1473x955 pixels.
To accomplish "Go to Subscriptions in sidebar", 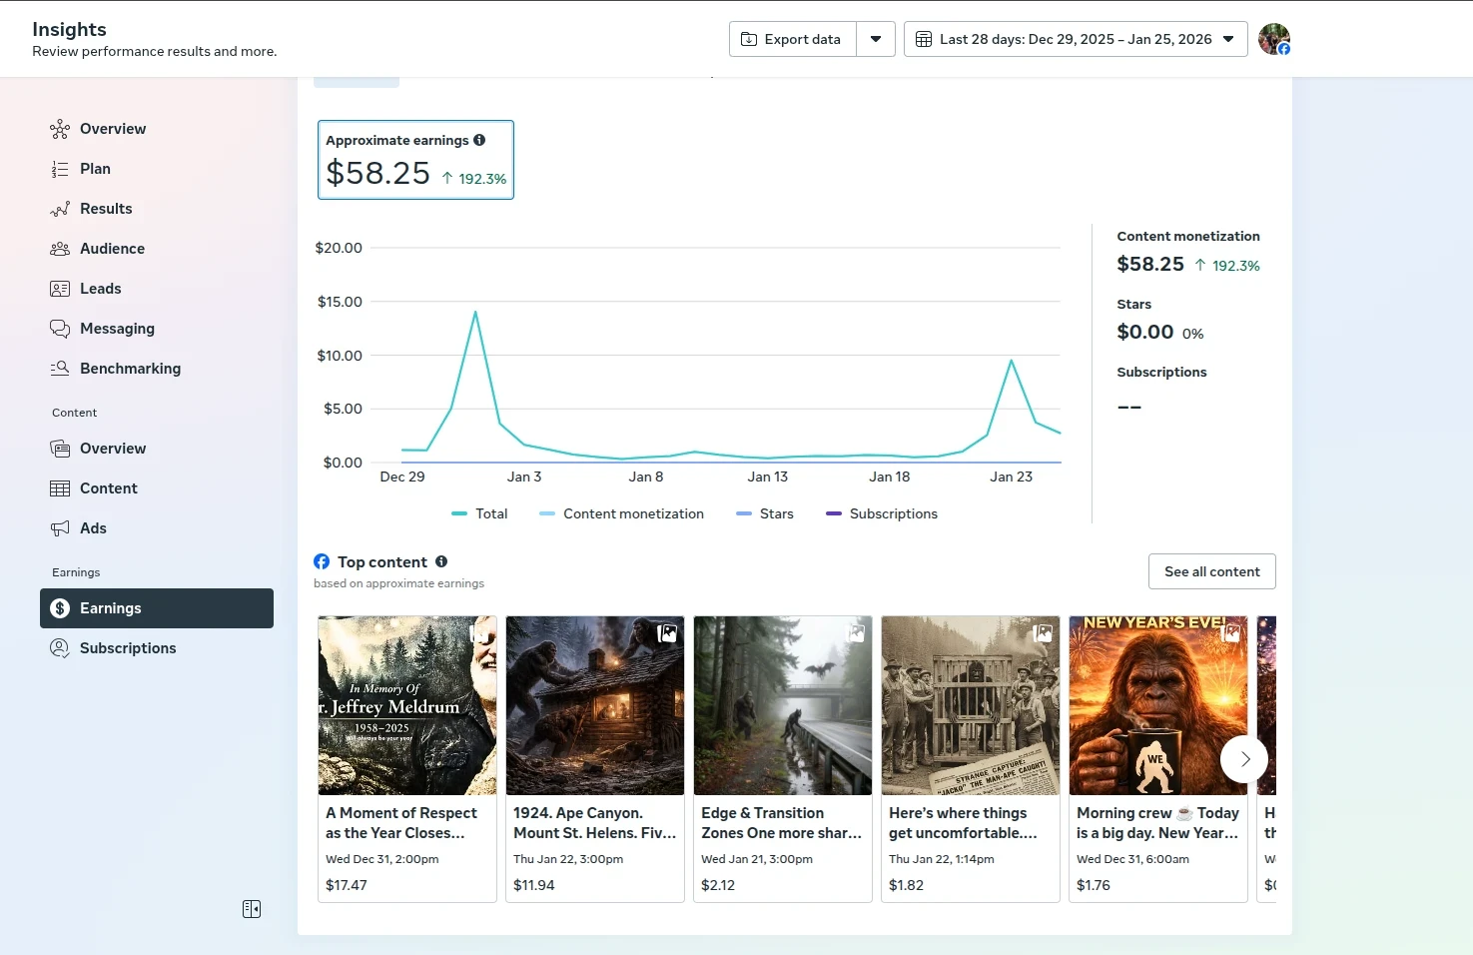I will [x=128, y=648].
